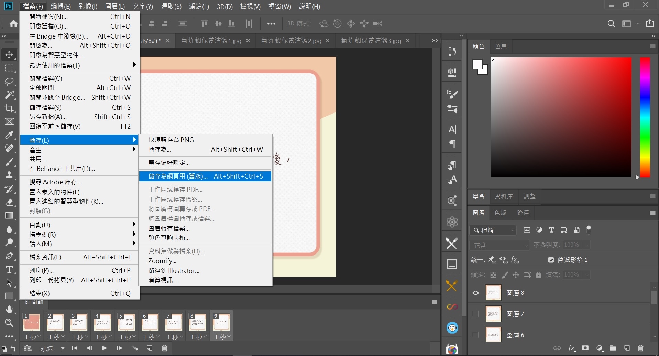
Task: Select the Gradient tool
Action: coord(9,216)
